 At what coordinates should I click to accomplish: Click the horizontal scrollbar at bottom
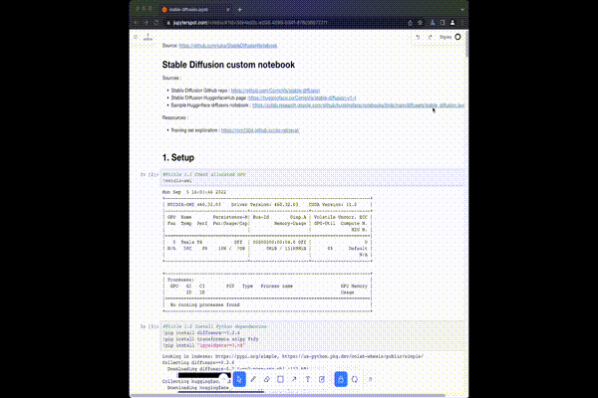pyautogui.click(x=288, y=396)
